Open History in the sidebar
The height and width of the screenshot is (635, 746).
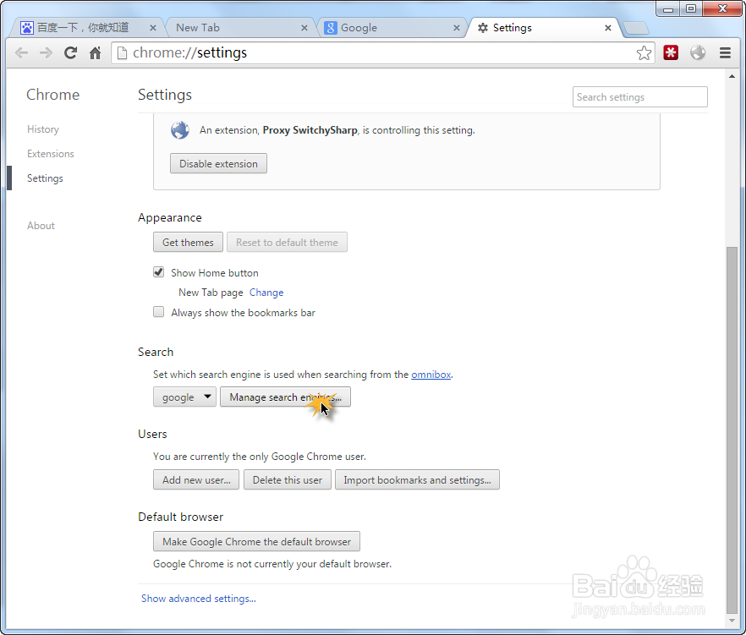point(43,129)
